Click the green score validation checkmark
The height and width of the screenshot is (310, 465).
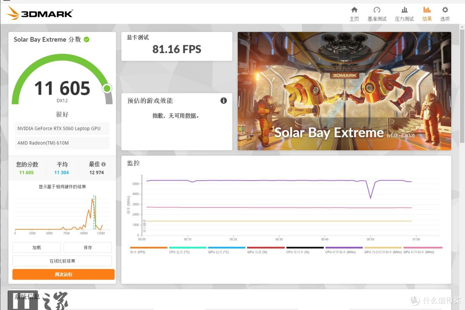[x=87, y=40]
